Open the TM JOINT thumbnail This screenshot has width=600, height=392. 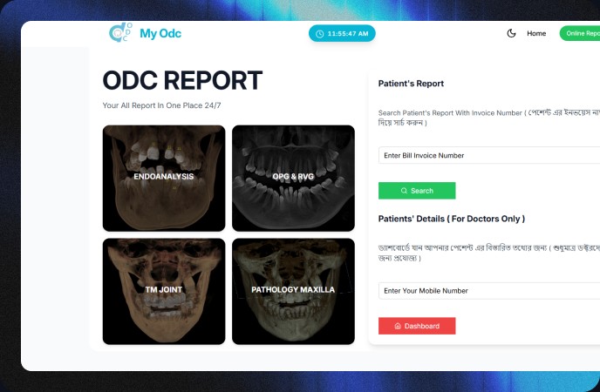[164, 291]
